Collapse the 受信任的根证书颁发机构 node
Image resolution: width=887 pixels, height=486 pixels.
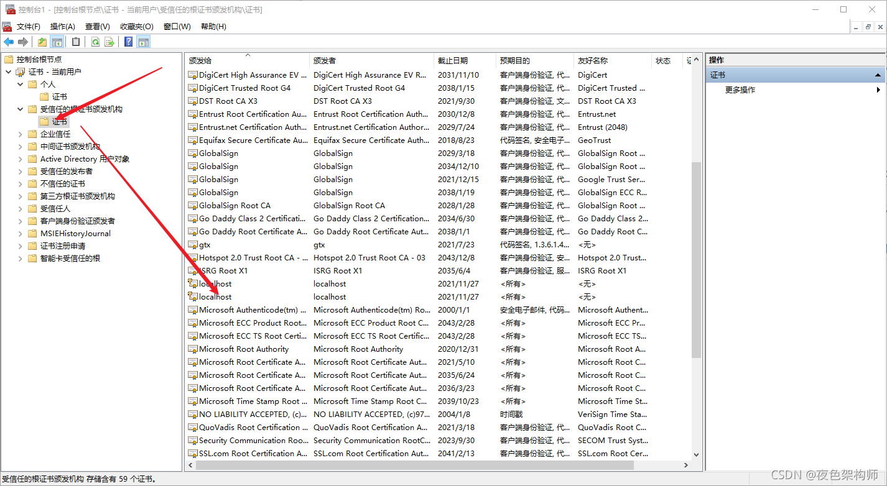coord(21,109)
